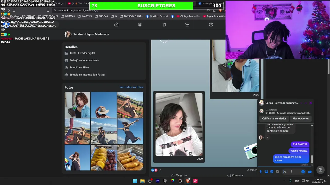
Task: Minimize the Carlos chat window
Action: coord(306,103)
